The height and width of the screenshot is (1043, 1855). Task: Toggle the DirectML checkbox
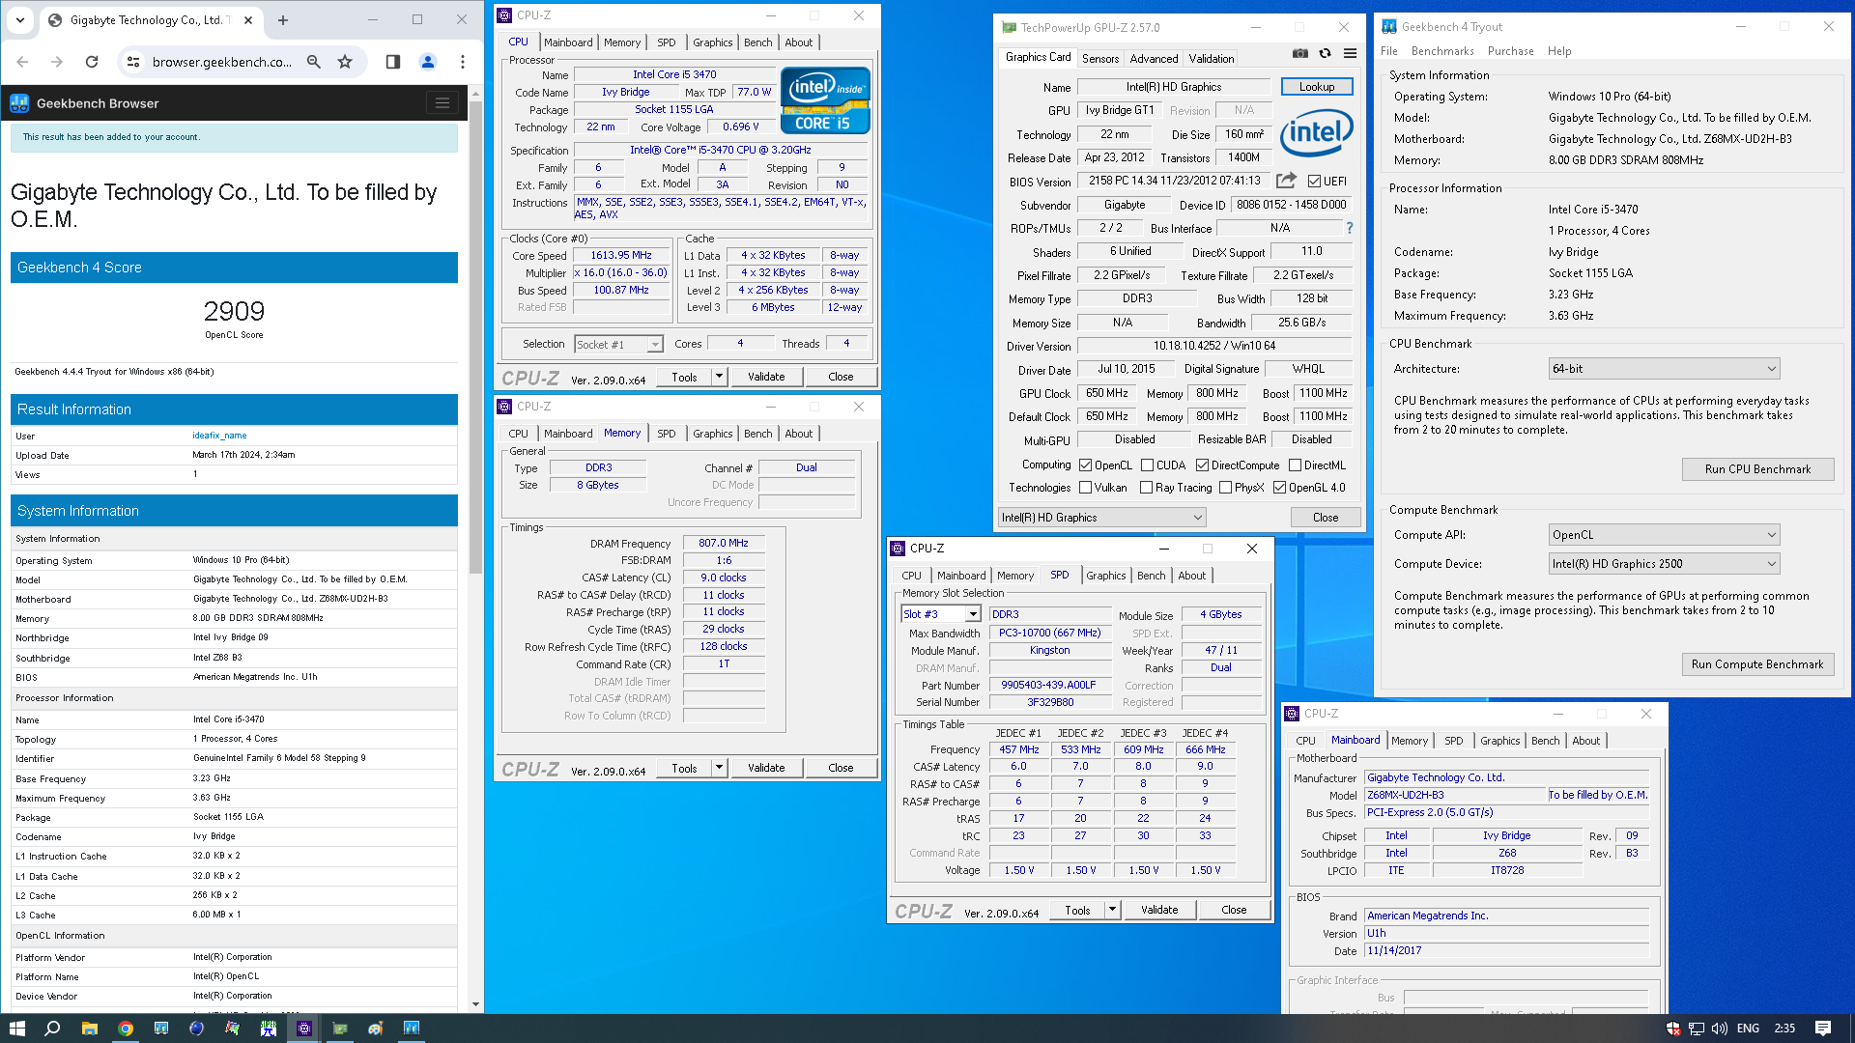click(1295, 465)
